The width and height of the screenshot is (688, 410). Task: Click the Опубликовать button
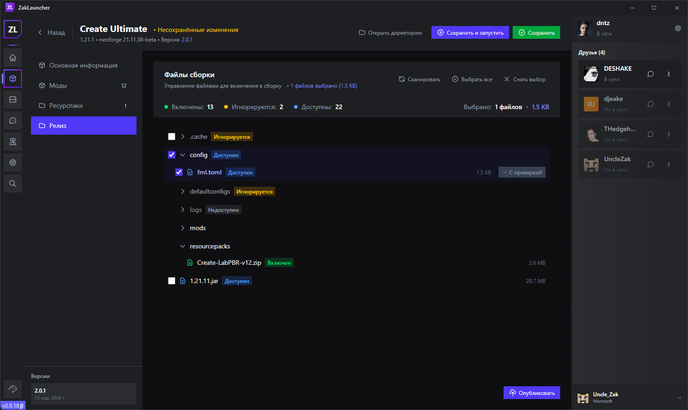(x=532, y=393)
